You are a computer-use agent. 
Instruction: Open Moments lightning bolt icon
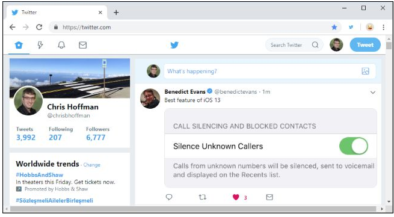(x=40, y=45)
